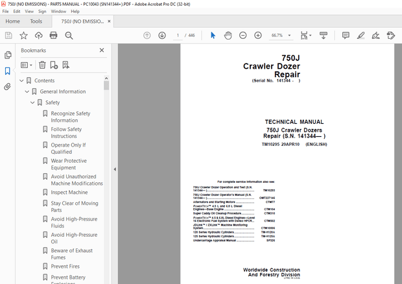Open the Sign menu
This screenshot has width=402, height=284.
pos(42,11)
